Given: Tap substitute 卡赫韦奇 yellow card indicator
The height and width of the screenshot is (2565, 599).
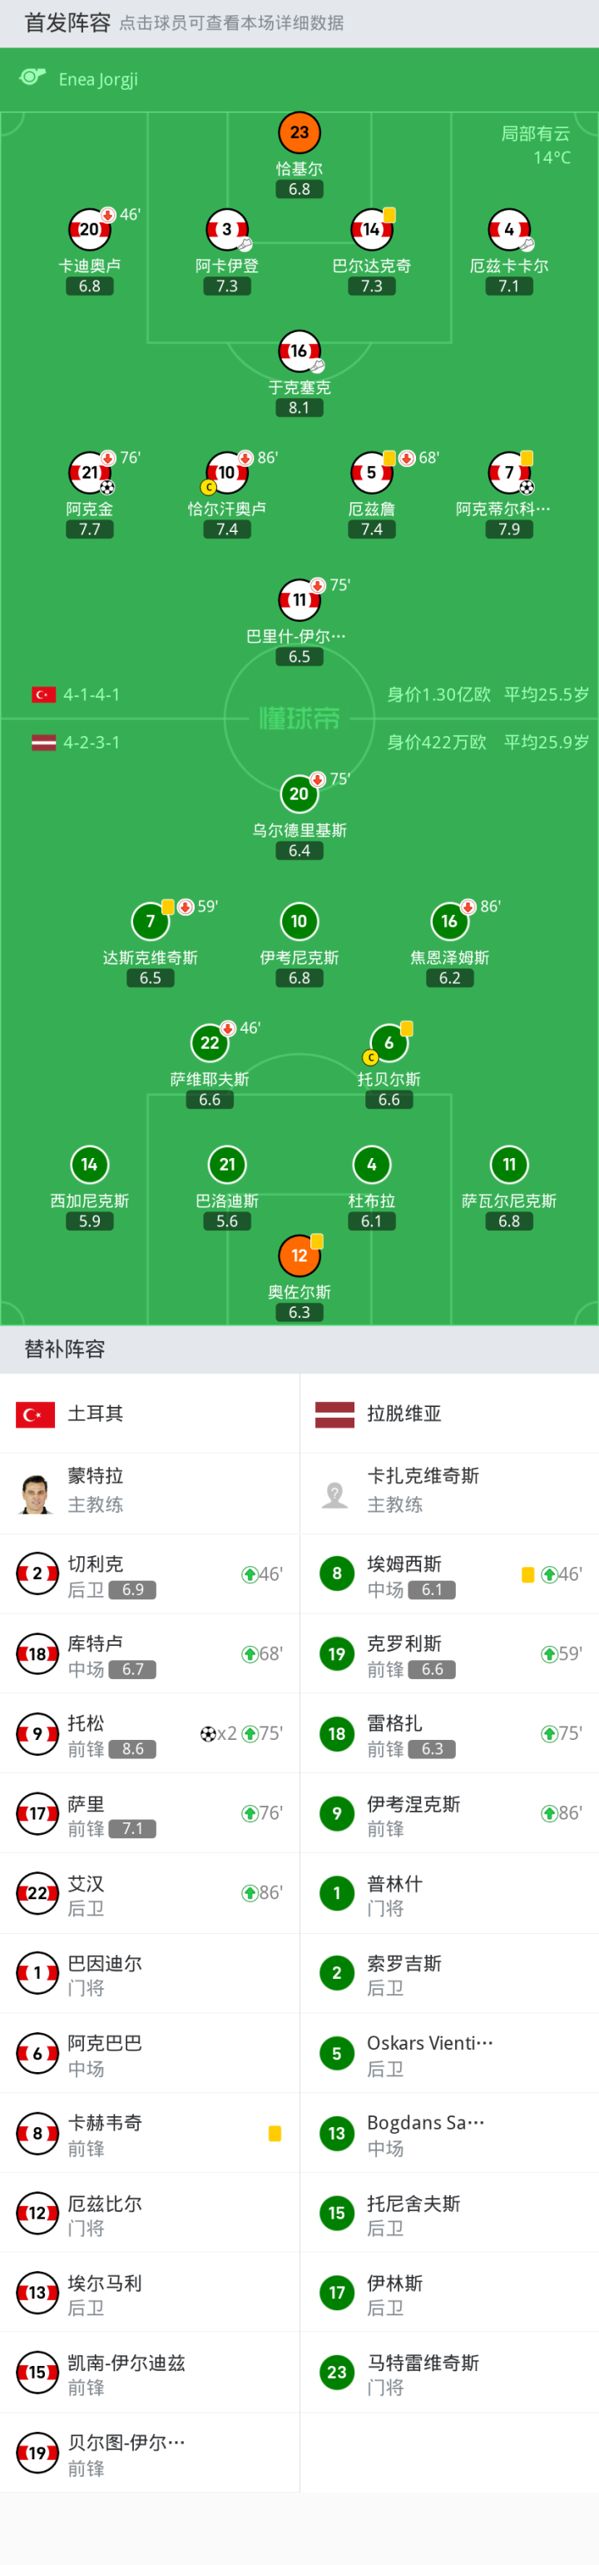Looking at the screenshot, I should pos(275,2133).
